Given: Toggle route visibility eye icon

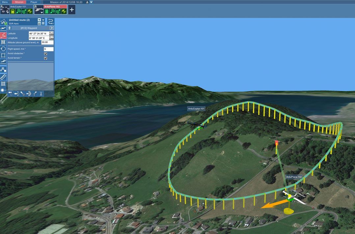Looking at the screenshot, I should (39, 20).
